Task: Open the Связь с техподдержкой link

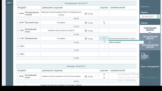Action: click(x=150, y=66)
